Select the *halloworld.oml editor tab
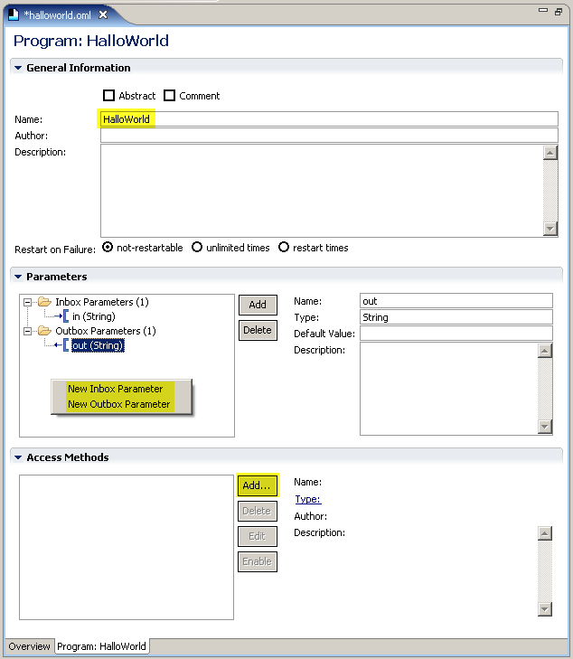The height and width of the screenshot is (659, 573). (57, 15)
